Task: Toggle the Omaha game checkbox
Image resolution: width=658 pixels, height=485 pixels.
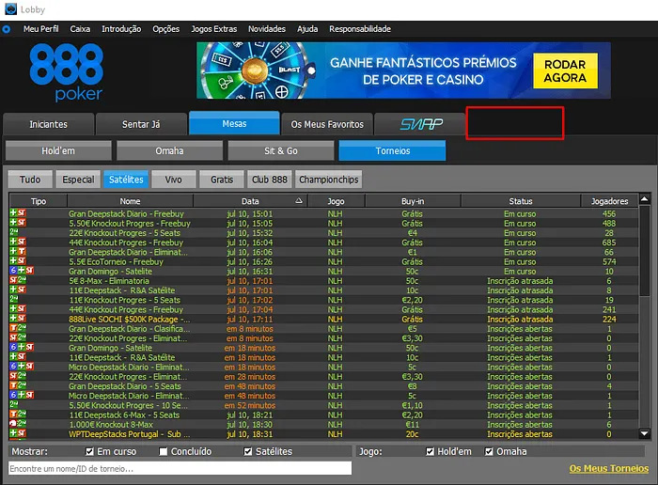Action: pyautogui.click(x=489, y=451)
